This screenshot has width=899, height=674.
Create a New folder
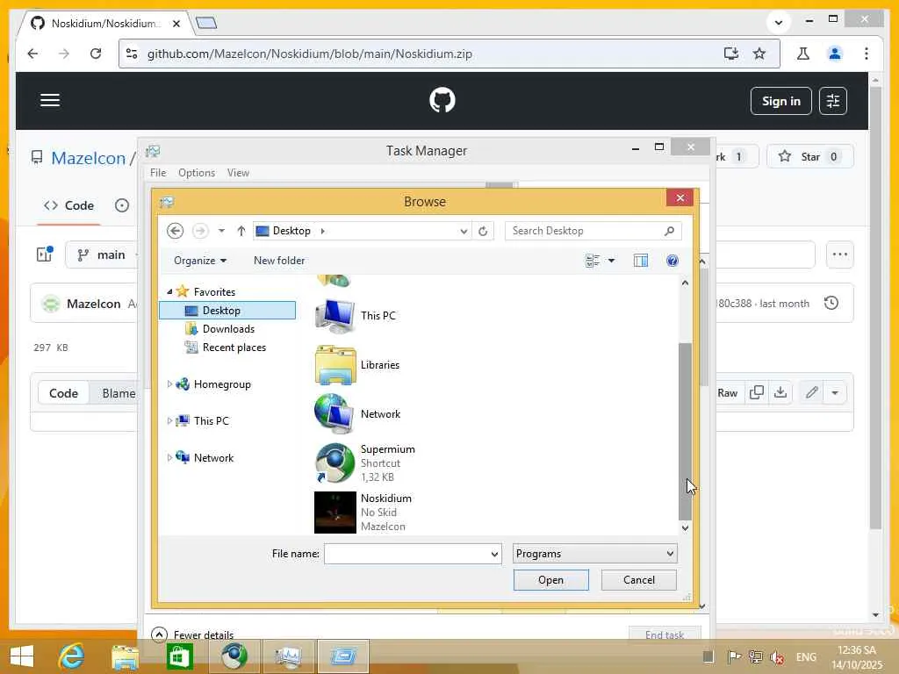[x=279, y=261]
